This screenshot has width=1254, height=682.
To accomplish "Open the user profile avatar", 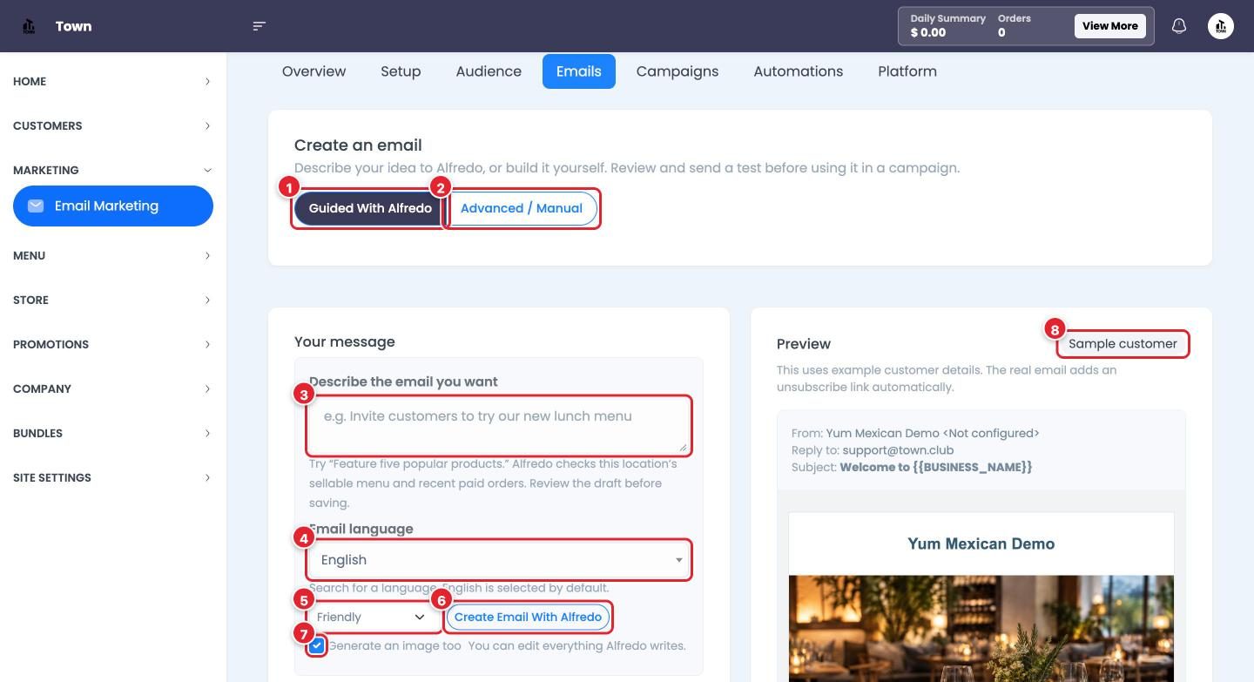I will coord(1221,26).
